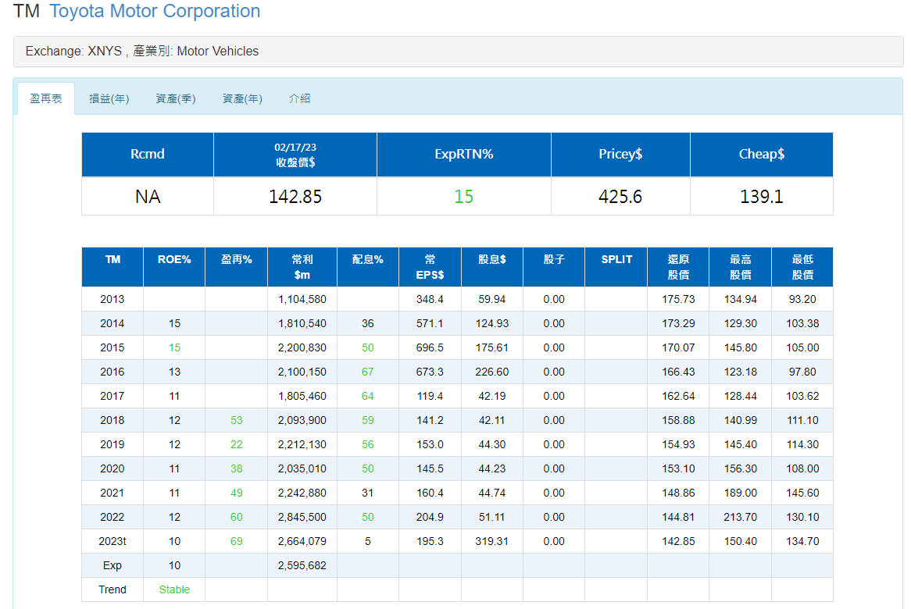This screenshot has width=911, height=609.
Task: Click the ExpRTN% header cell
Action: point(463,155)
